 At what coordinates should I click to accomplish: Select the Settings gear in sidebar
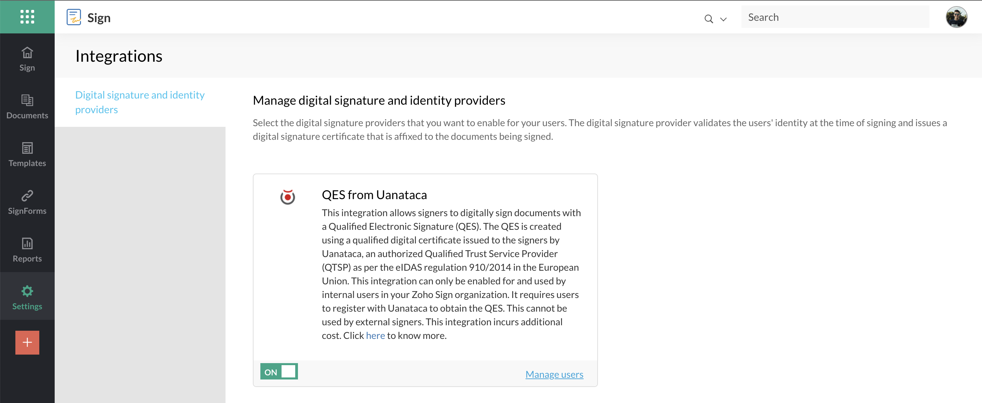coord(27,297)
